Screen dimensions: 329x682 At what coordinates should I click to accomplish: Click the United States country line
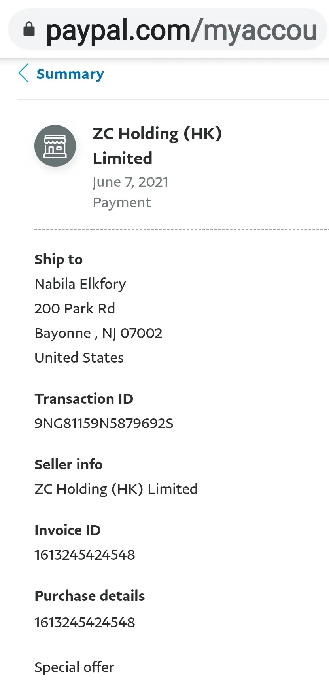point(79,358)
